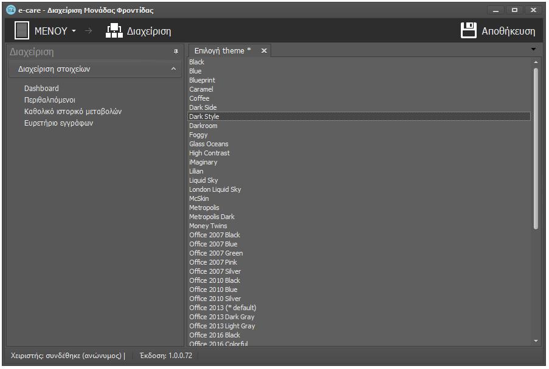Click the forward arrow in toolbar
This screenshot has height=369, width=549.
click(x=89, y=31)
